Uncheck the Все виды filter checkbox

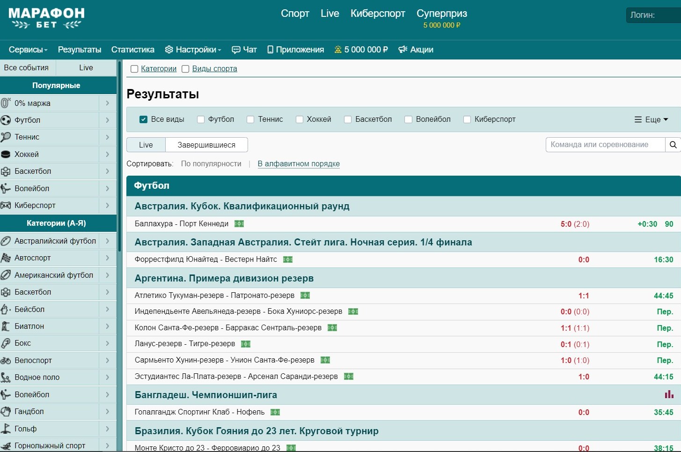pos(144,119)
